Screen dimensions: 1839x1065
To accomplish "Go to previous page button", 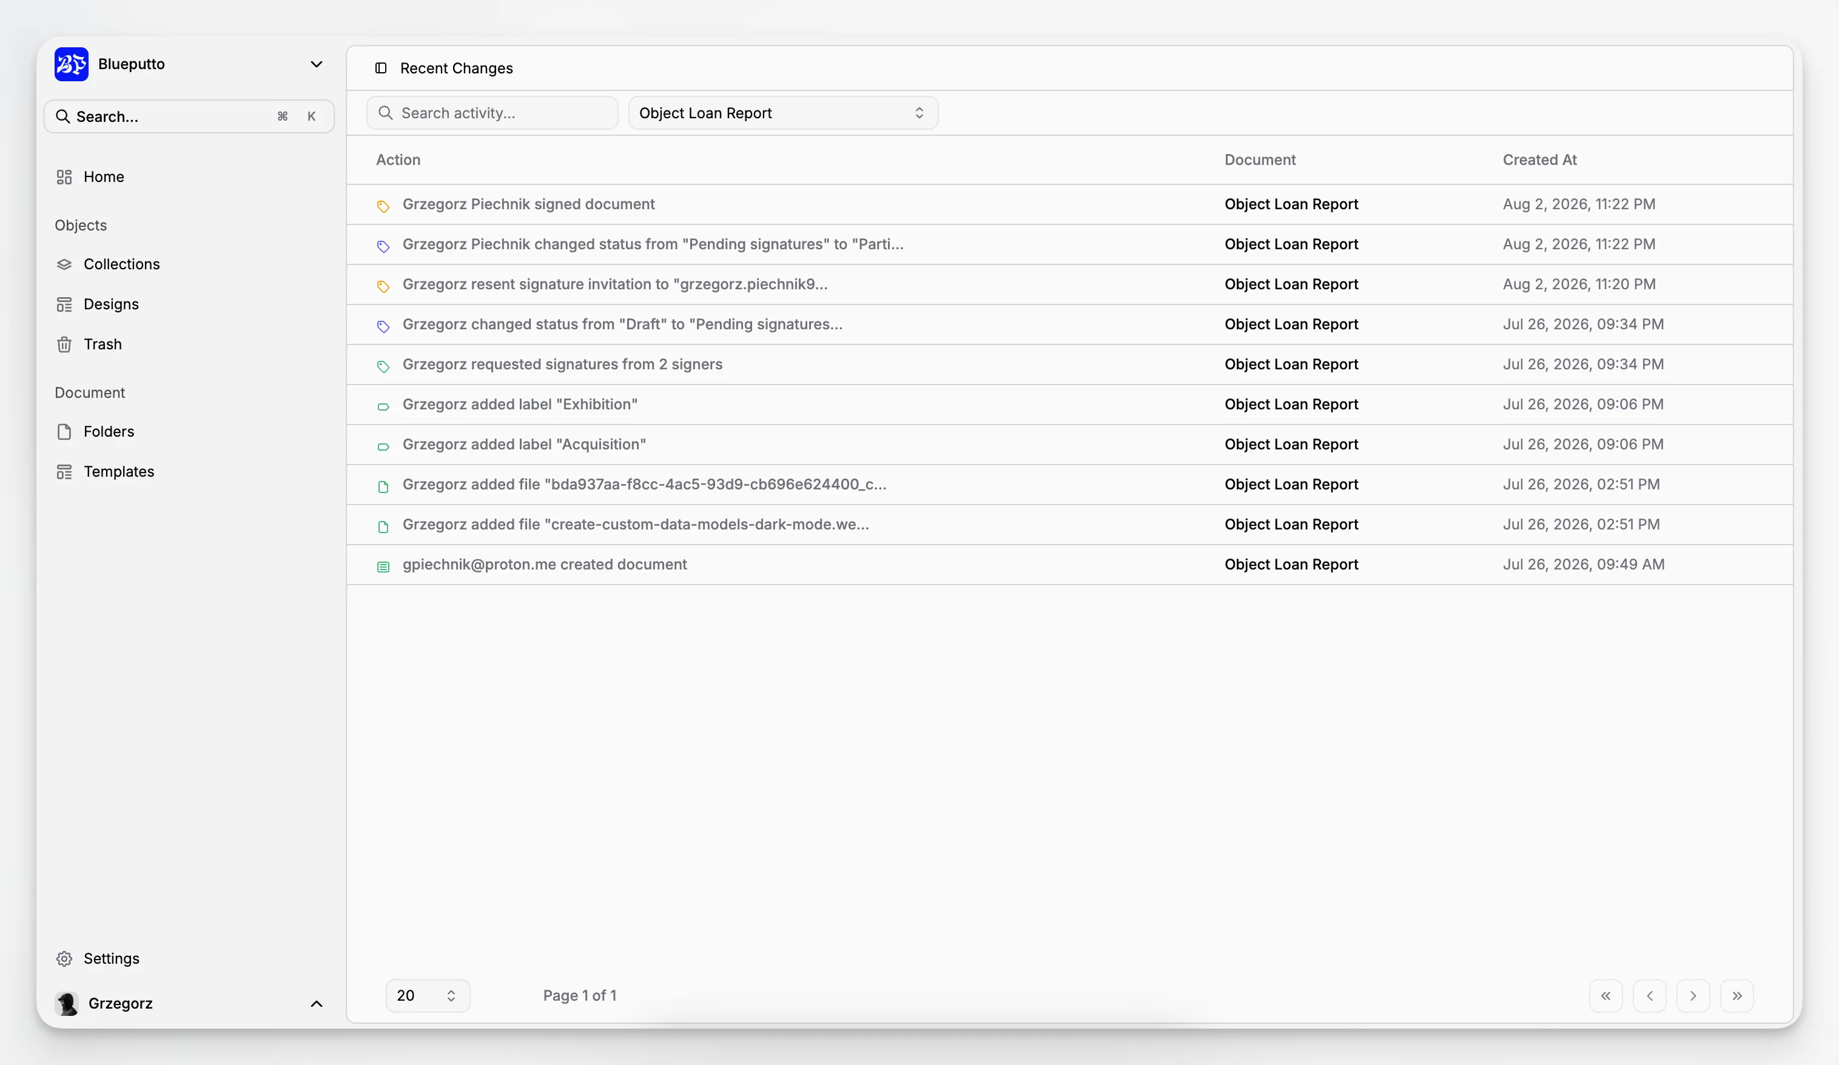I will [1649, 996].
